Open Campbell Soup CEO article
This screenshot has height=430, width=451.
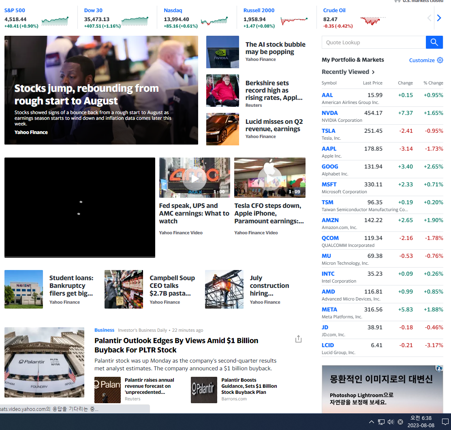[x=172, y=285]
